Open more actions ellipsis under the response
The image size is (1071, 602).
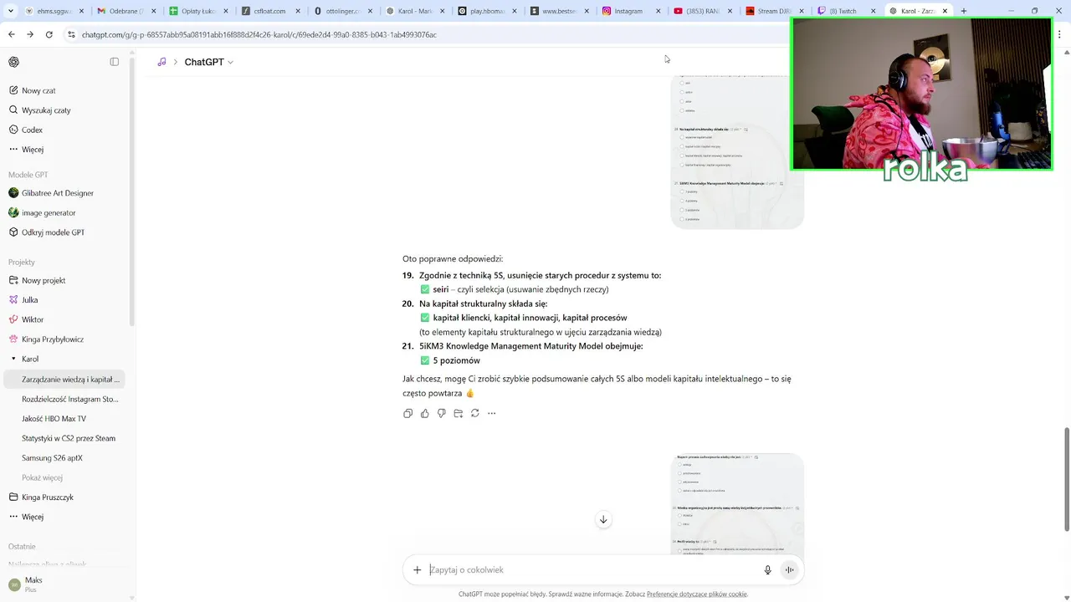(491, 413)
